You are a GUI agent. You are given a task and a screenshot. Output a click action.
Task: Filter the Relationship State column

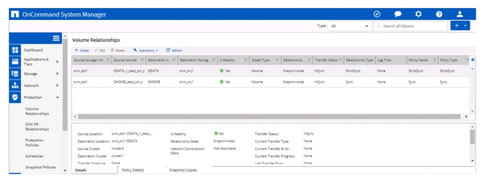(308, 60)
